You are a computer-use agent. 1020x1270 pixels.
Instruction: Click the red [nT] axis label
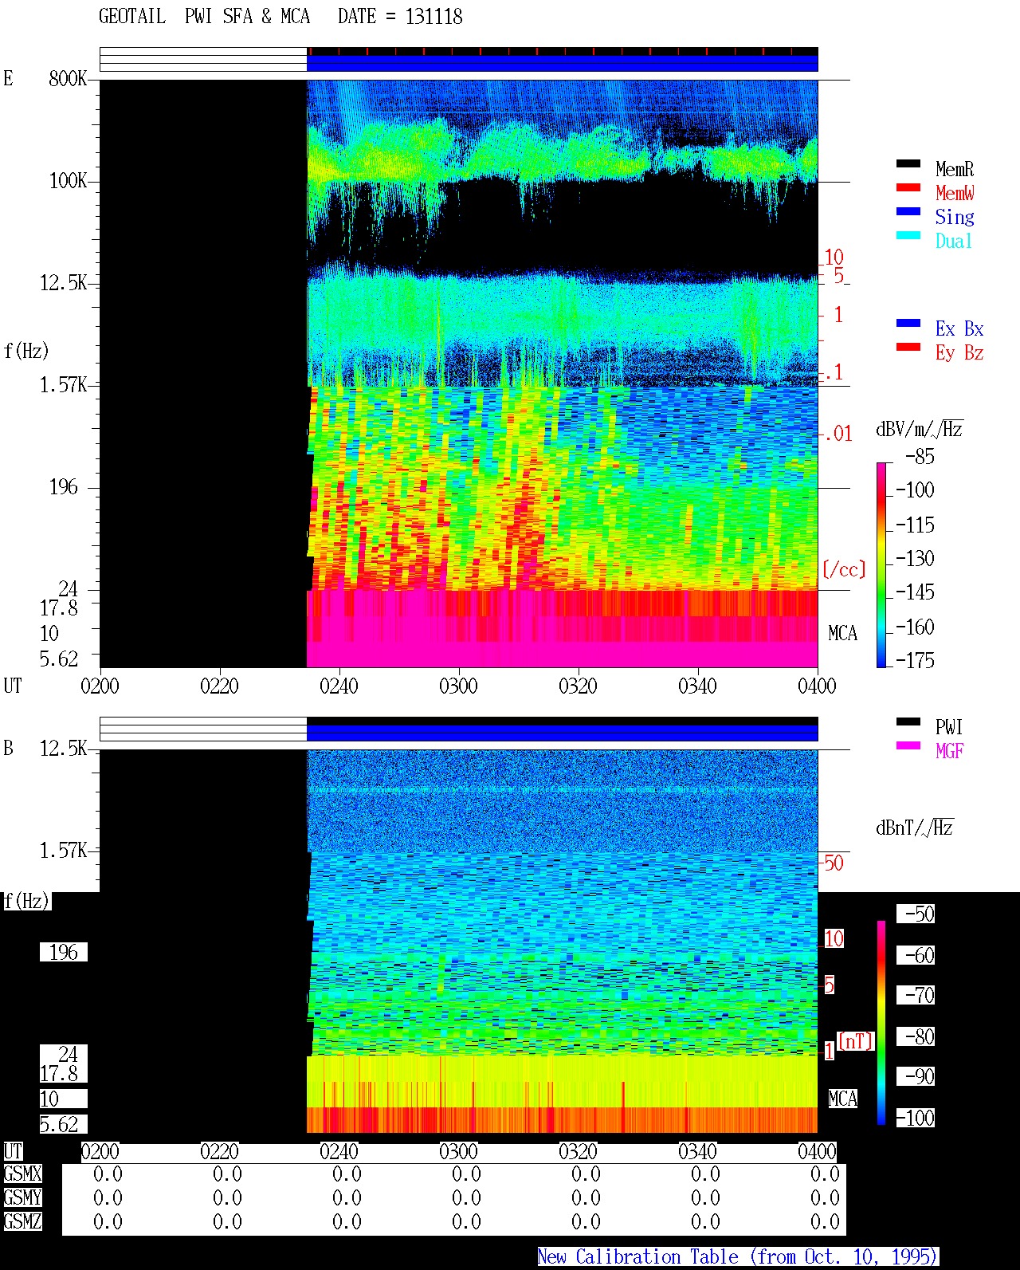(x=856, y=1041)
